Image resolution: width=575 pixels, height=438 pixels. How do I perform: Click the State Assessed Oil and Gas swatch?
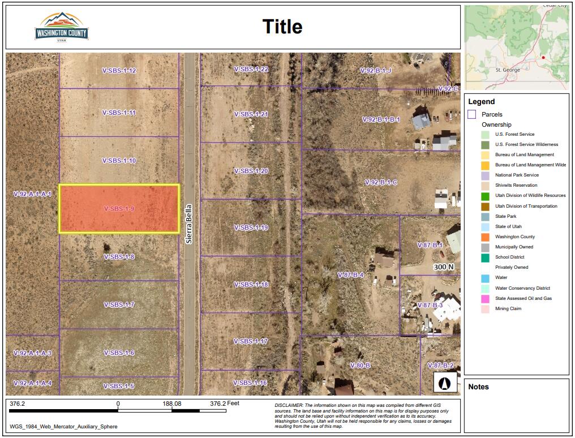(486, 299)
